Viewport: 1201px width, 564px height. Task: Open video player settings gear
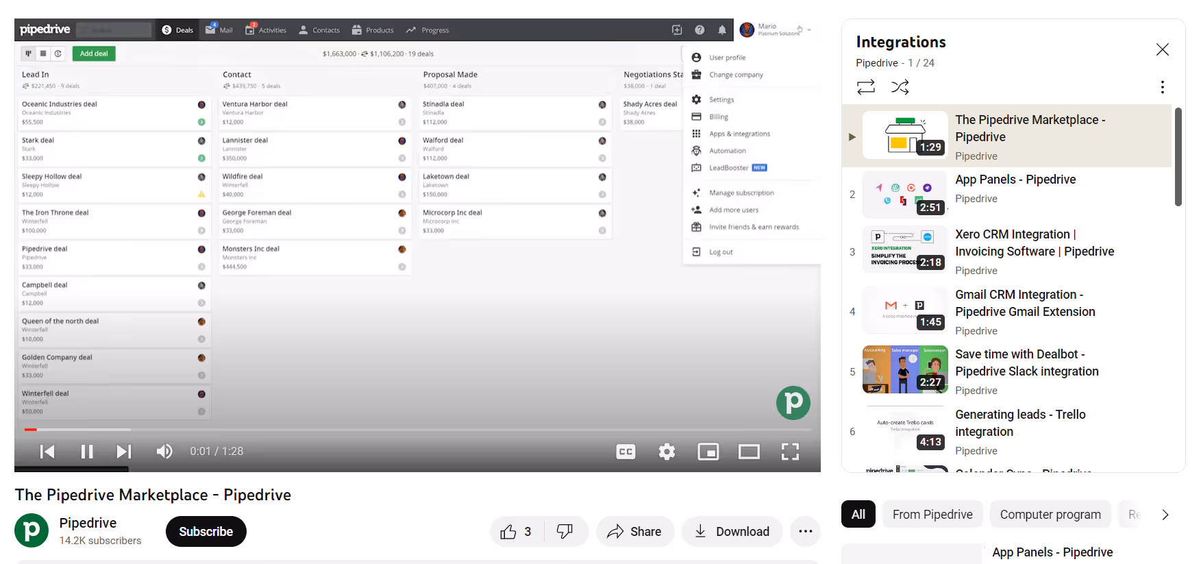[667, 452]
